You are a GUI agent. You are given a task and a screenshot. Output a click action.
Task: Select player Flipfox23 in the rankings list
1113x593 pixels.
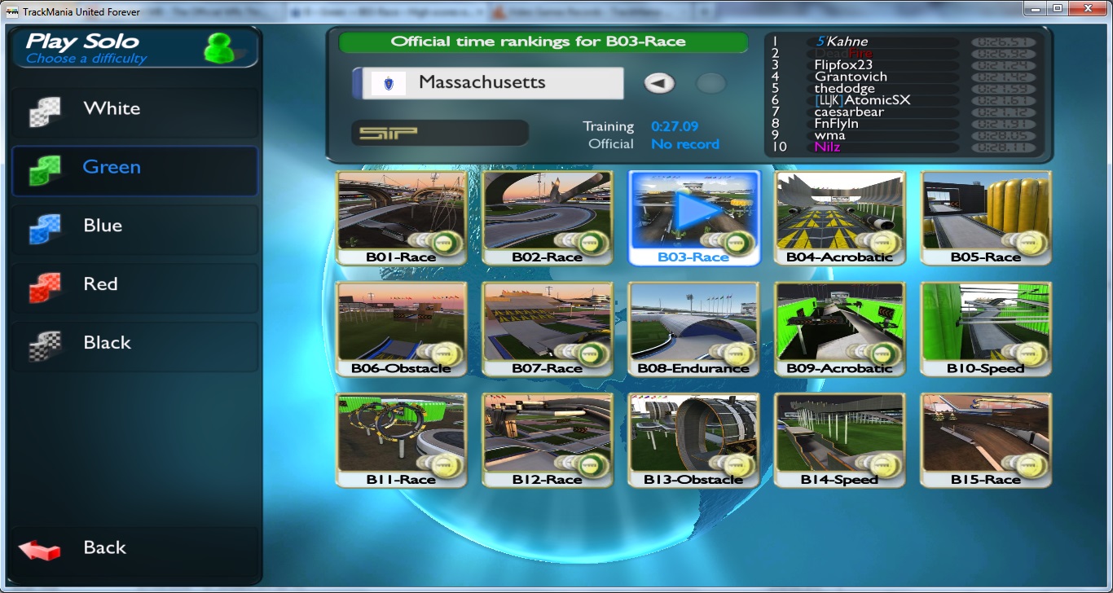click(843, 65)
